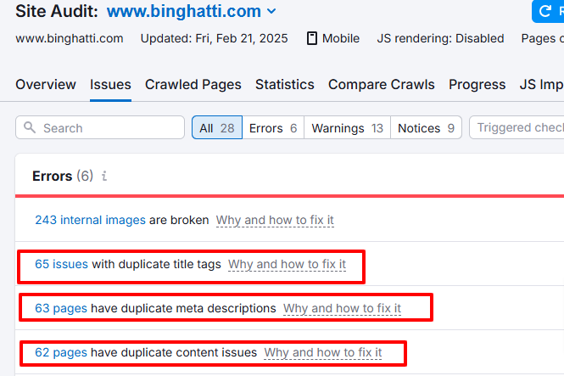Show the Errors info tooltip icon
This screenshot has width=564, height=376.
(x=104, y=176)
